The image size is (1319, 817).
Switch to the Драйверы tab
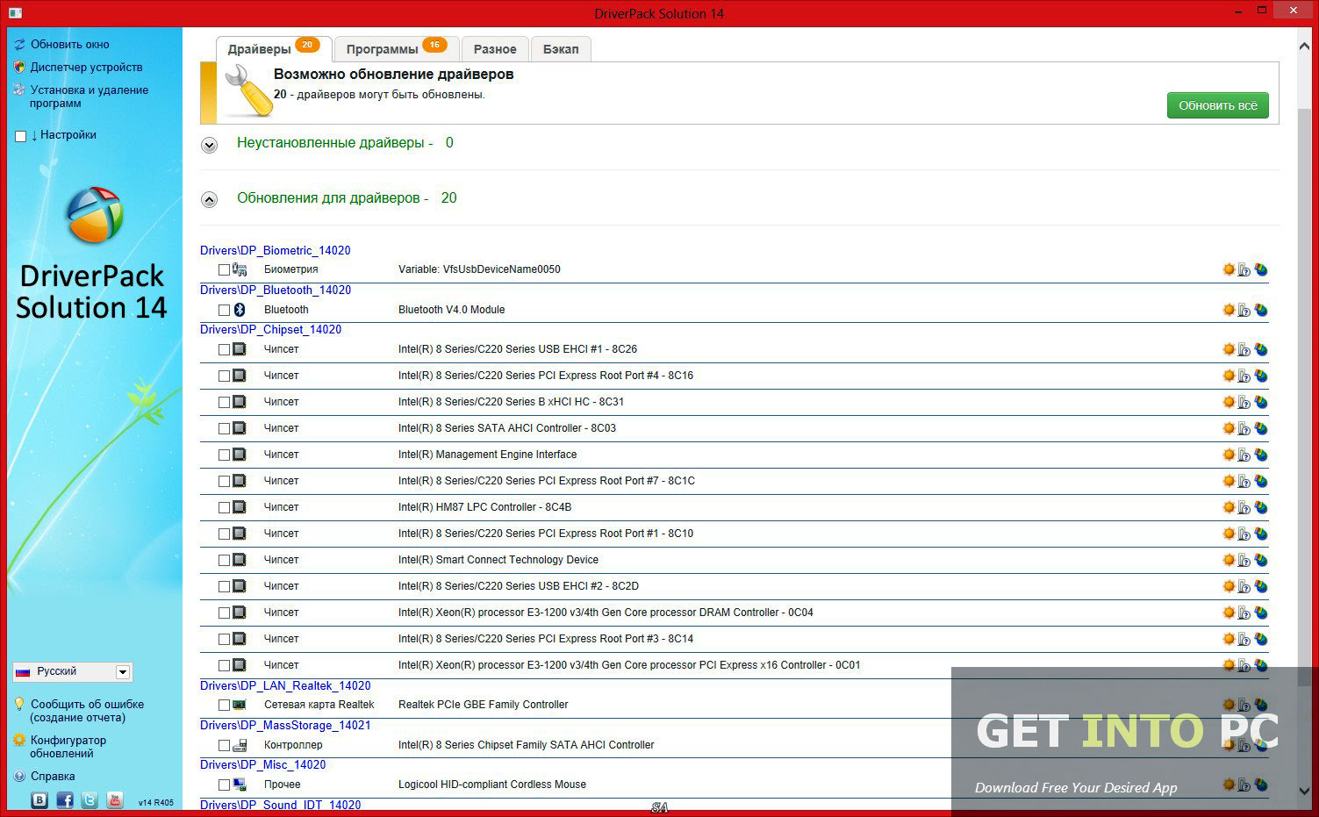[x=273, y=49]
